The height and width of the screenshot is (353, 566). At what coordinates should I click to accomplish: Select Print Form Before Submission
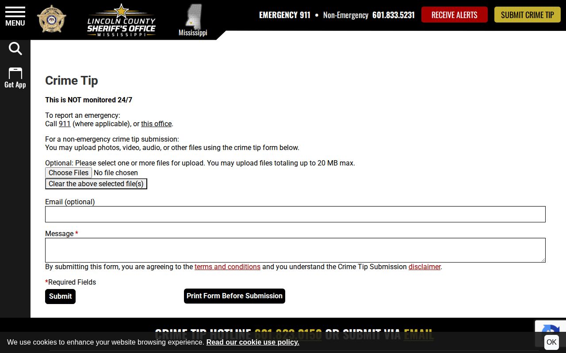[x=234, y=296]
